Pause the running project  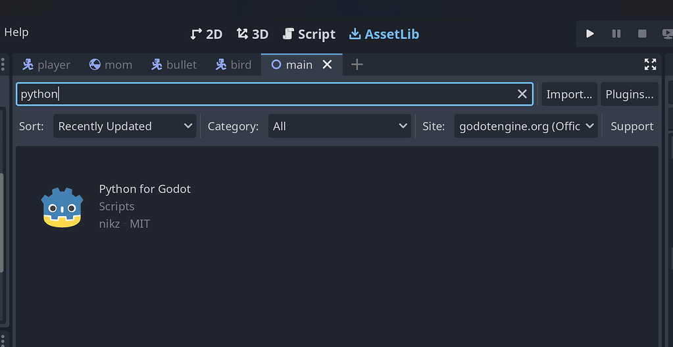coord(616,34)
